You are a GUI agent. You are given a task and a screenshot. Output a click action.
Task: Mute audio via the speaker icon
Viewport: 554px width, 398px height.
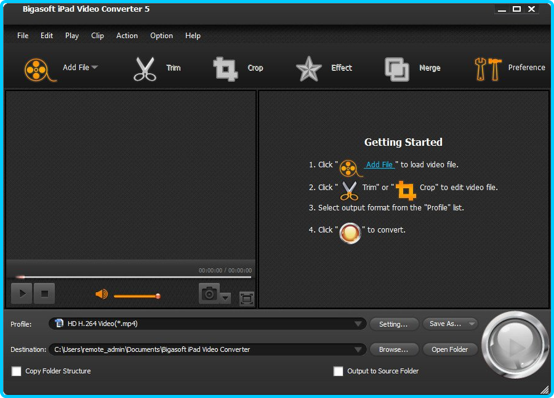tap(102, 294)
